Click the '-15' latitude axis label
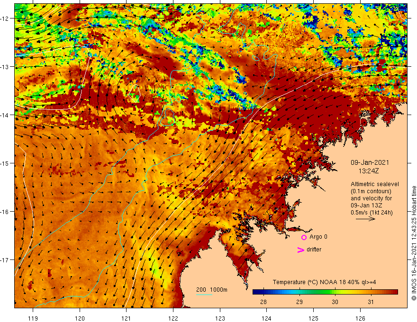 5,163
